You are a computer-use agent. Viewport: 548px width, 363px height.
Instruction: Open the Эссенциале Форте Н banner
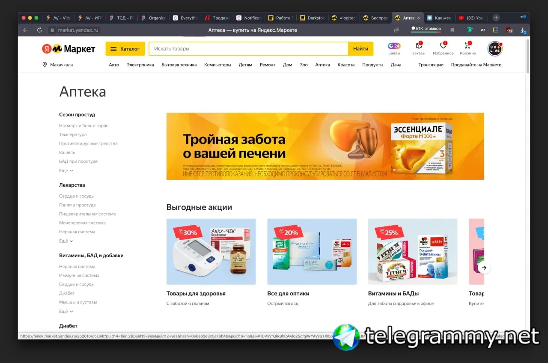pos(325,146)
